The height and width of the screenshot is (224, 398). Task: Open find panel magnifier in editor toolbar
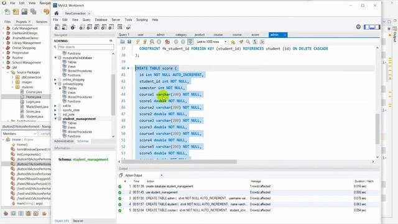[x=248, y=42]
